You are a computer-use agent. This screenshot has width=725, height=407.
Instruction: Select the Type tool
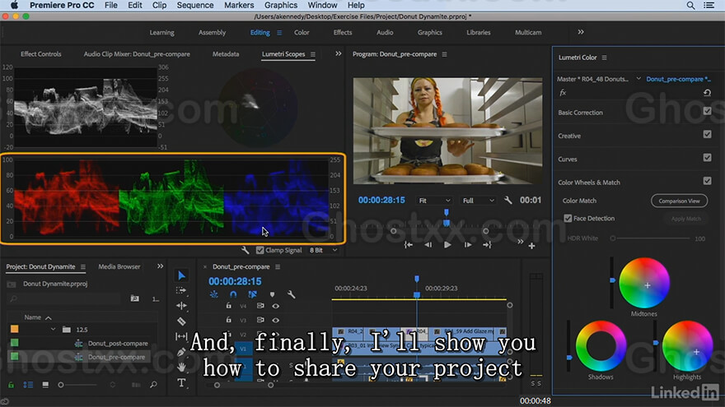pyautogui.click(x=181, y=383)
